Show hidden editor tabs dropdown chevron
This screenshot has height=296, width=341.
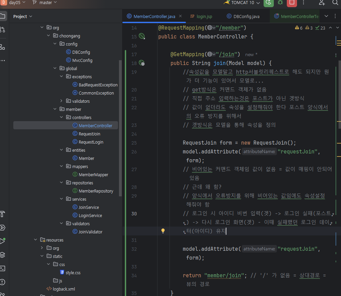pyautogui.click(x=326, y=16)
